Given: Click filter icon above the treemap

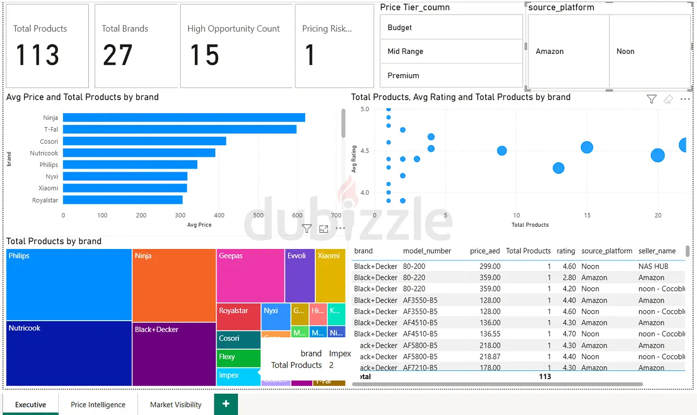Looking at the screenshot, I should tap(307, 228).
